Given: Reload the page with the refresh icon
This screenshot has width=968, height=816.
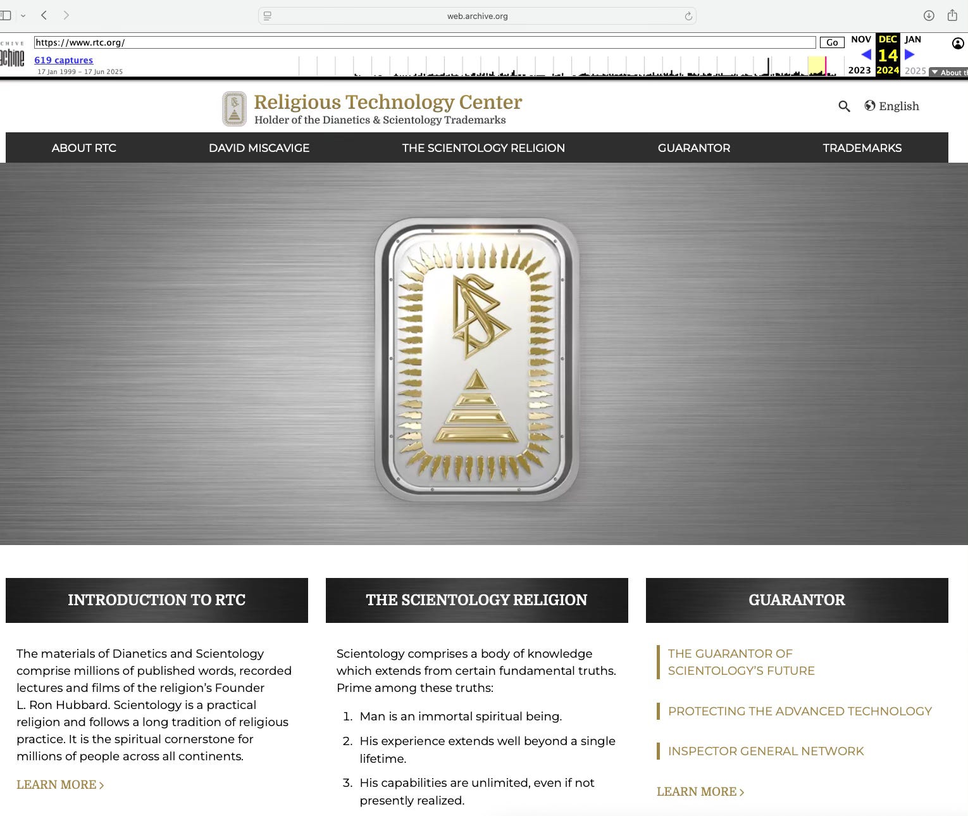Looking at the screenshot, I should pyautogui.click(x=688, y=16).
